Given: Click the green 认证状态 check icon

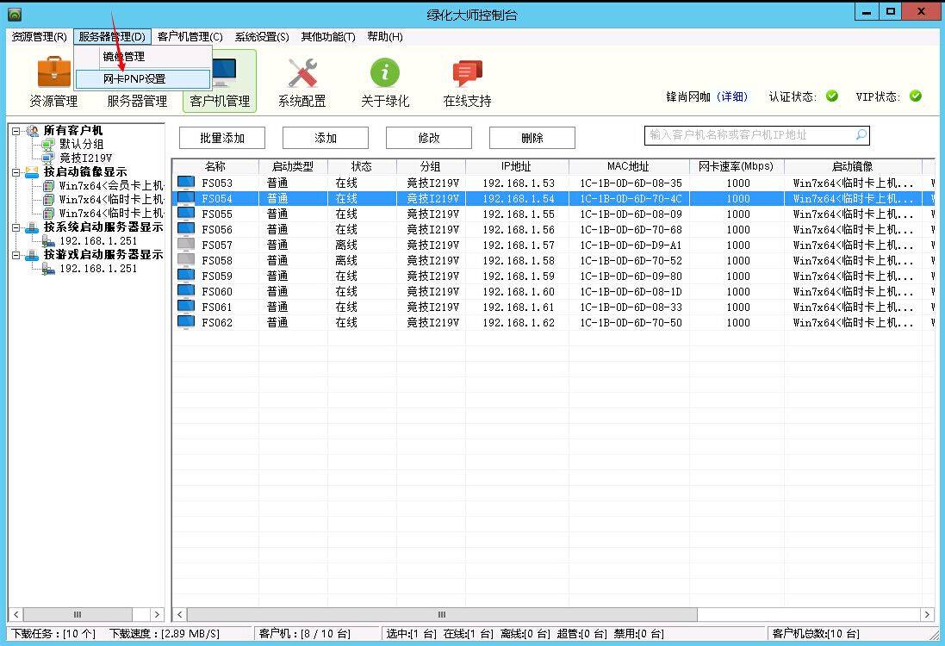Looking at the screenshot, I should [832, 96].
